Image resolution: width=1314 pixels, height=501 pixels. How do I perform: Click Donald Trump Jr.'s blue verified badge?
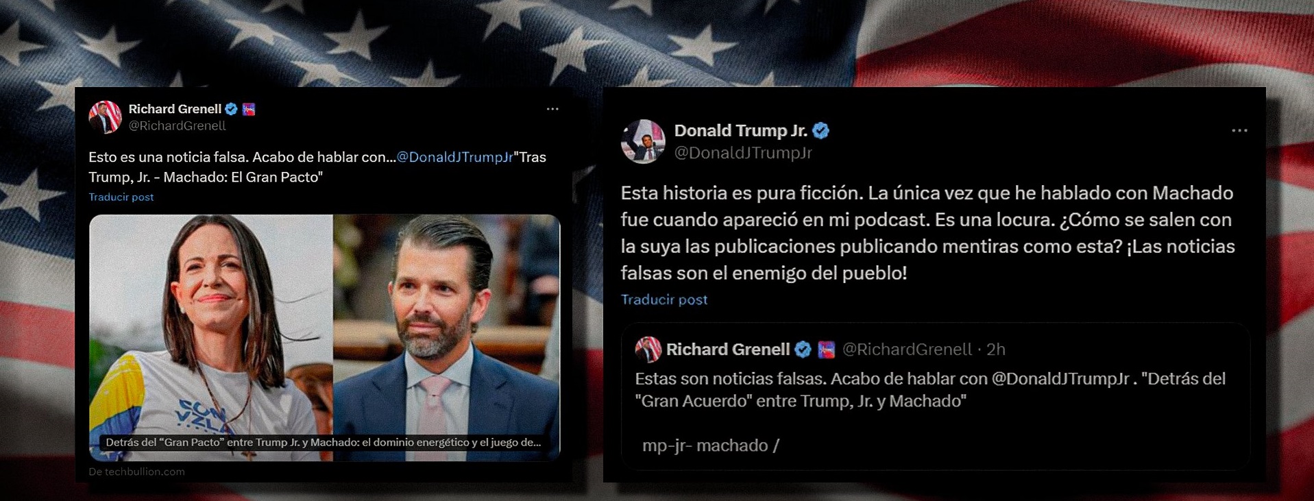point(820,130)
